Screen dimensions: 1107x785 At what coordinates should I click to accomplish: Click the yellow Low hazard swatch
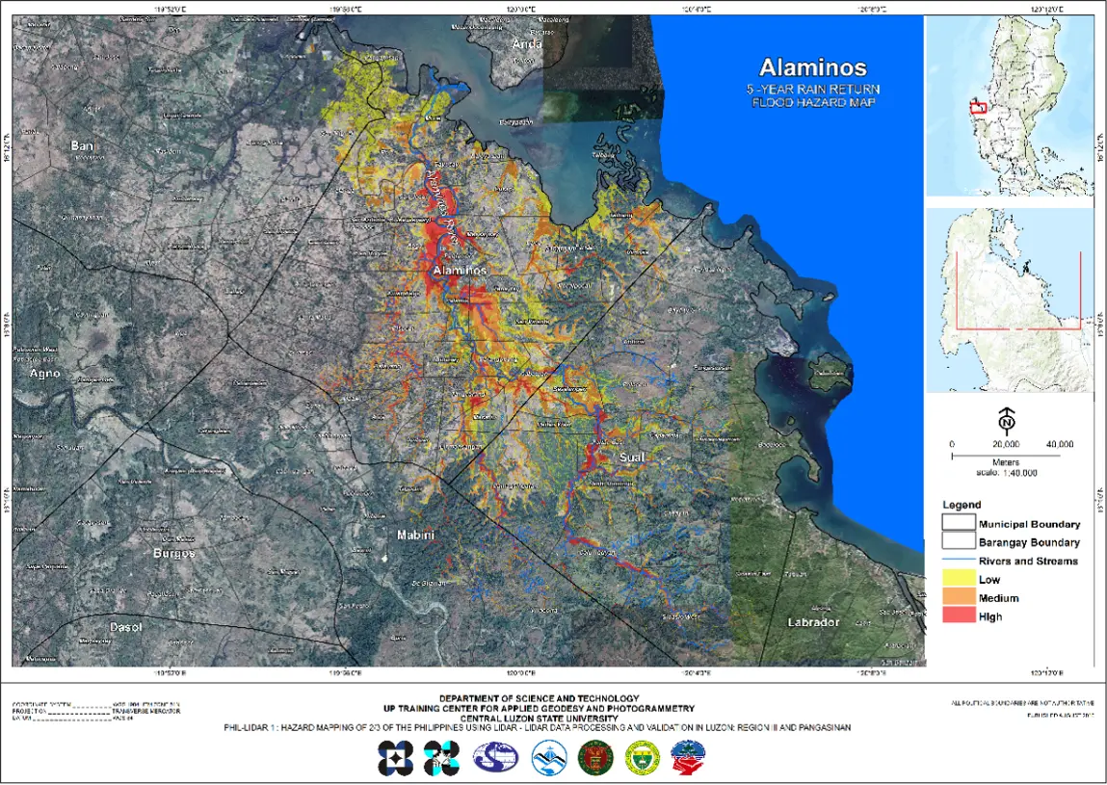point(959,579)
